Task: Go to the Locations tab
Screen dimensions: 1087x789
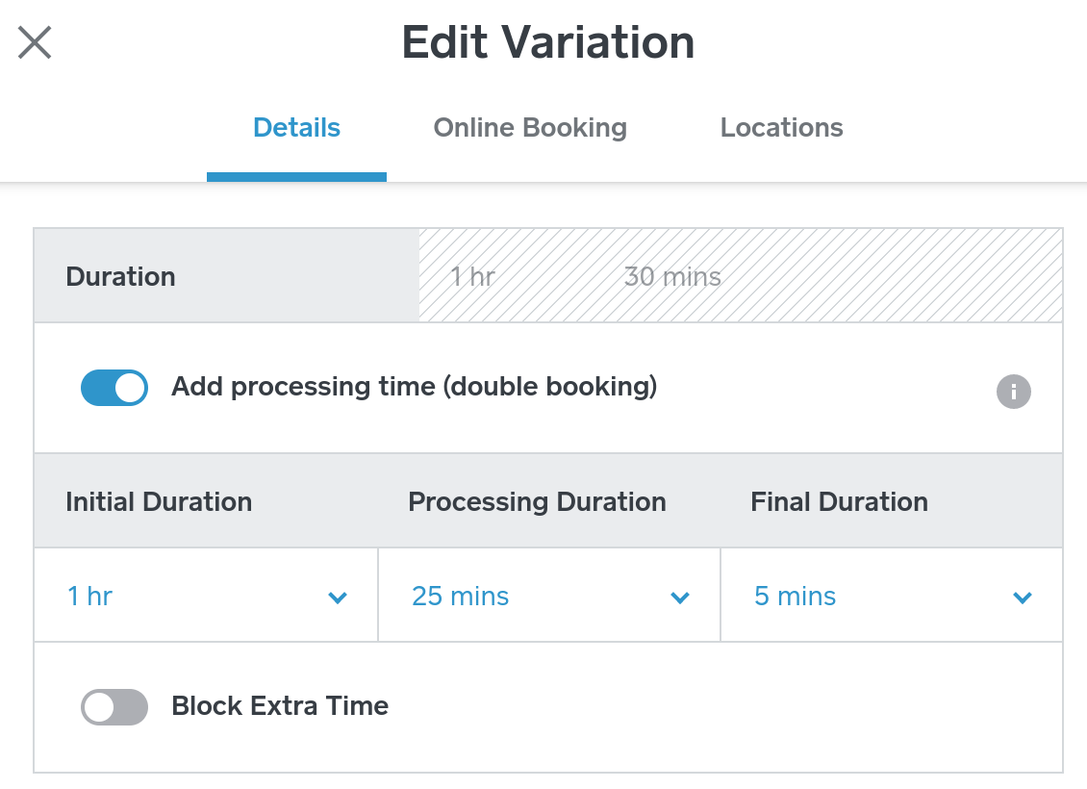Action: coord(781,128)
